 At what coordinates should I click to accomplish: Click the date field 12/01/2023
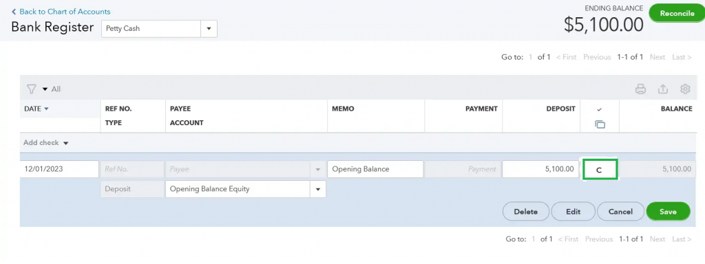pos(59,169)
